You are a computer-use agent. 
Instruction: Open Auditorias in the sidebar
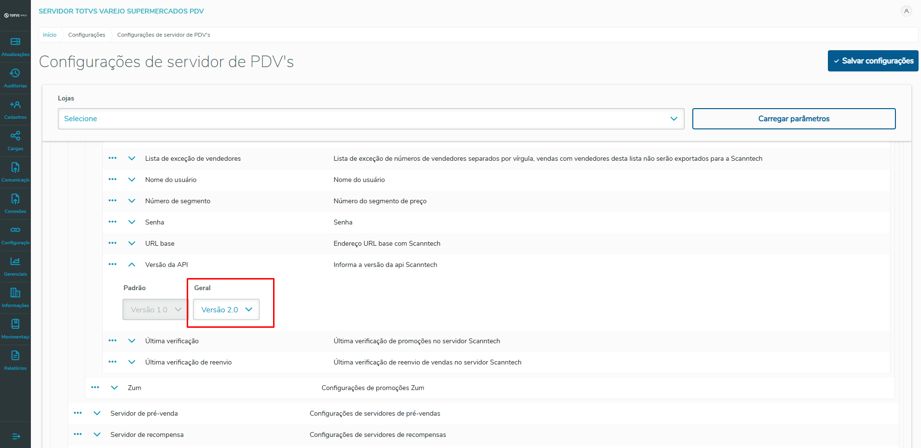pos(15,78)
